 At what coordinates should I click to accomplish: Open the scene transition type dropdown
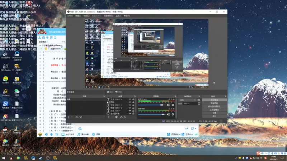[187, 100]
